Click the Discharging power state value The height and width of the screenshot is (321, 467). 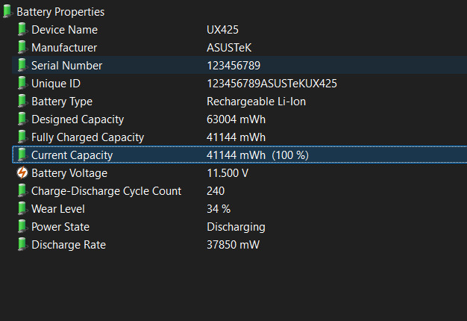(236, 227)
